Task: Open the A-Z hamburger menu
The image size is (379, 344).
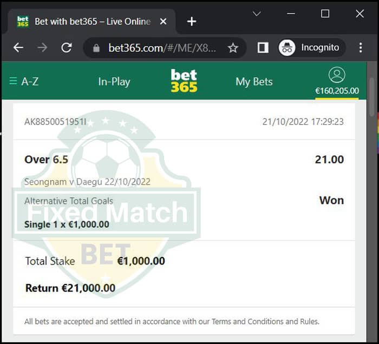Action: pyautogui.click(x=24, y=81)
